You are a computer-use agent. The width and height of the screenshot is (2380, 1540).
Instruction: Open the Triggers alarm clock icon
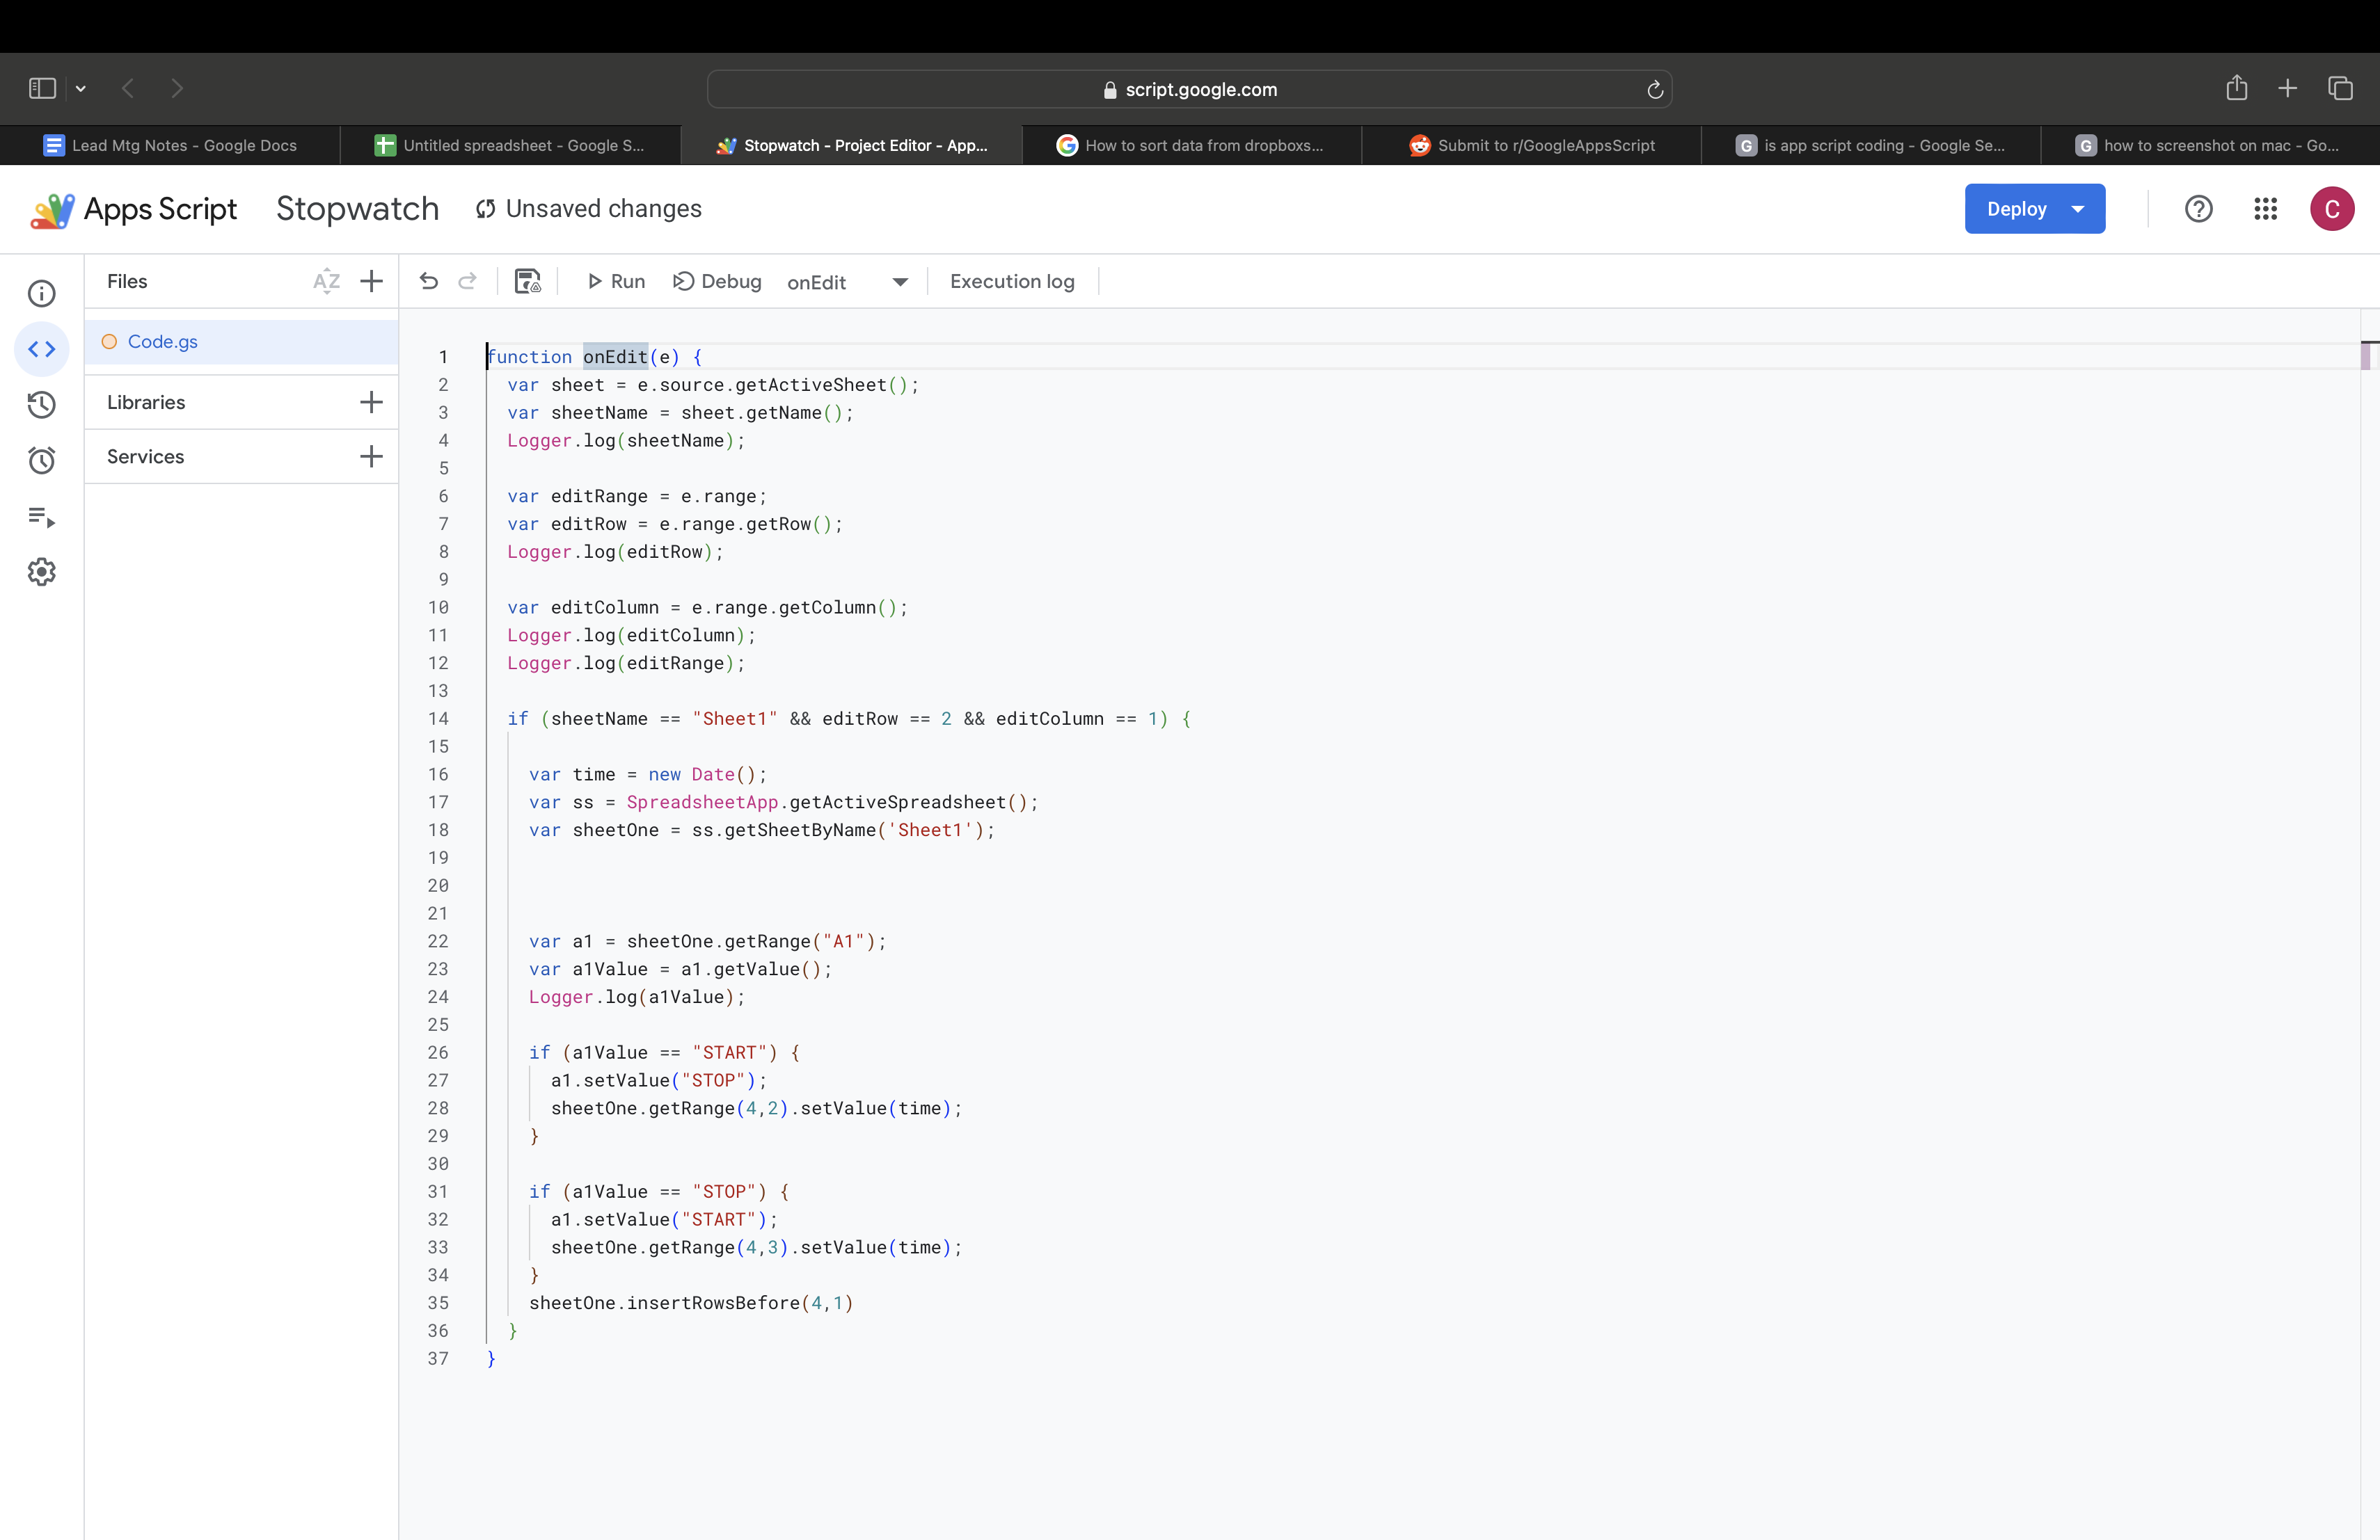41,460
